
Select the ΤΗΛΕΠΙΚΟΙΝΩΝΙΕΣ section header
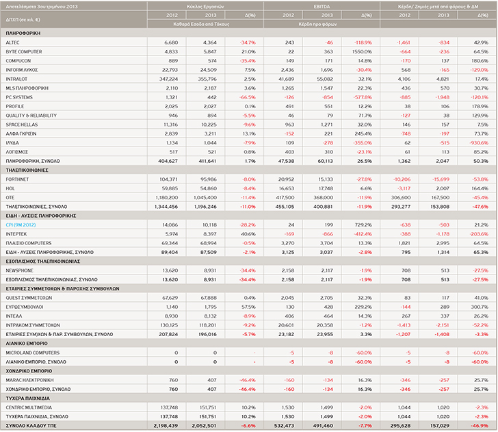27,170
